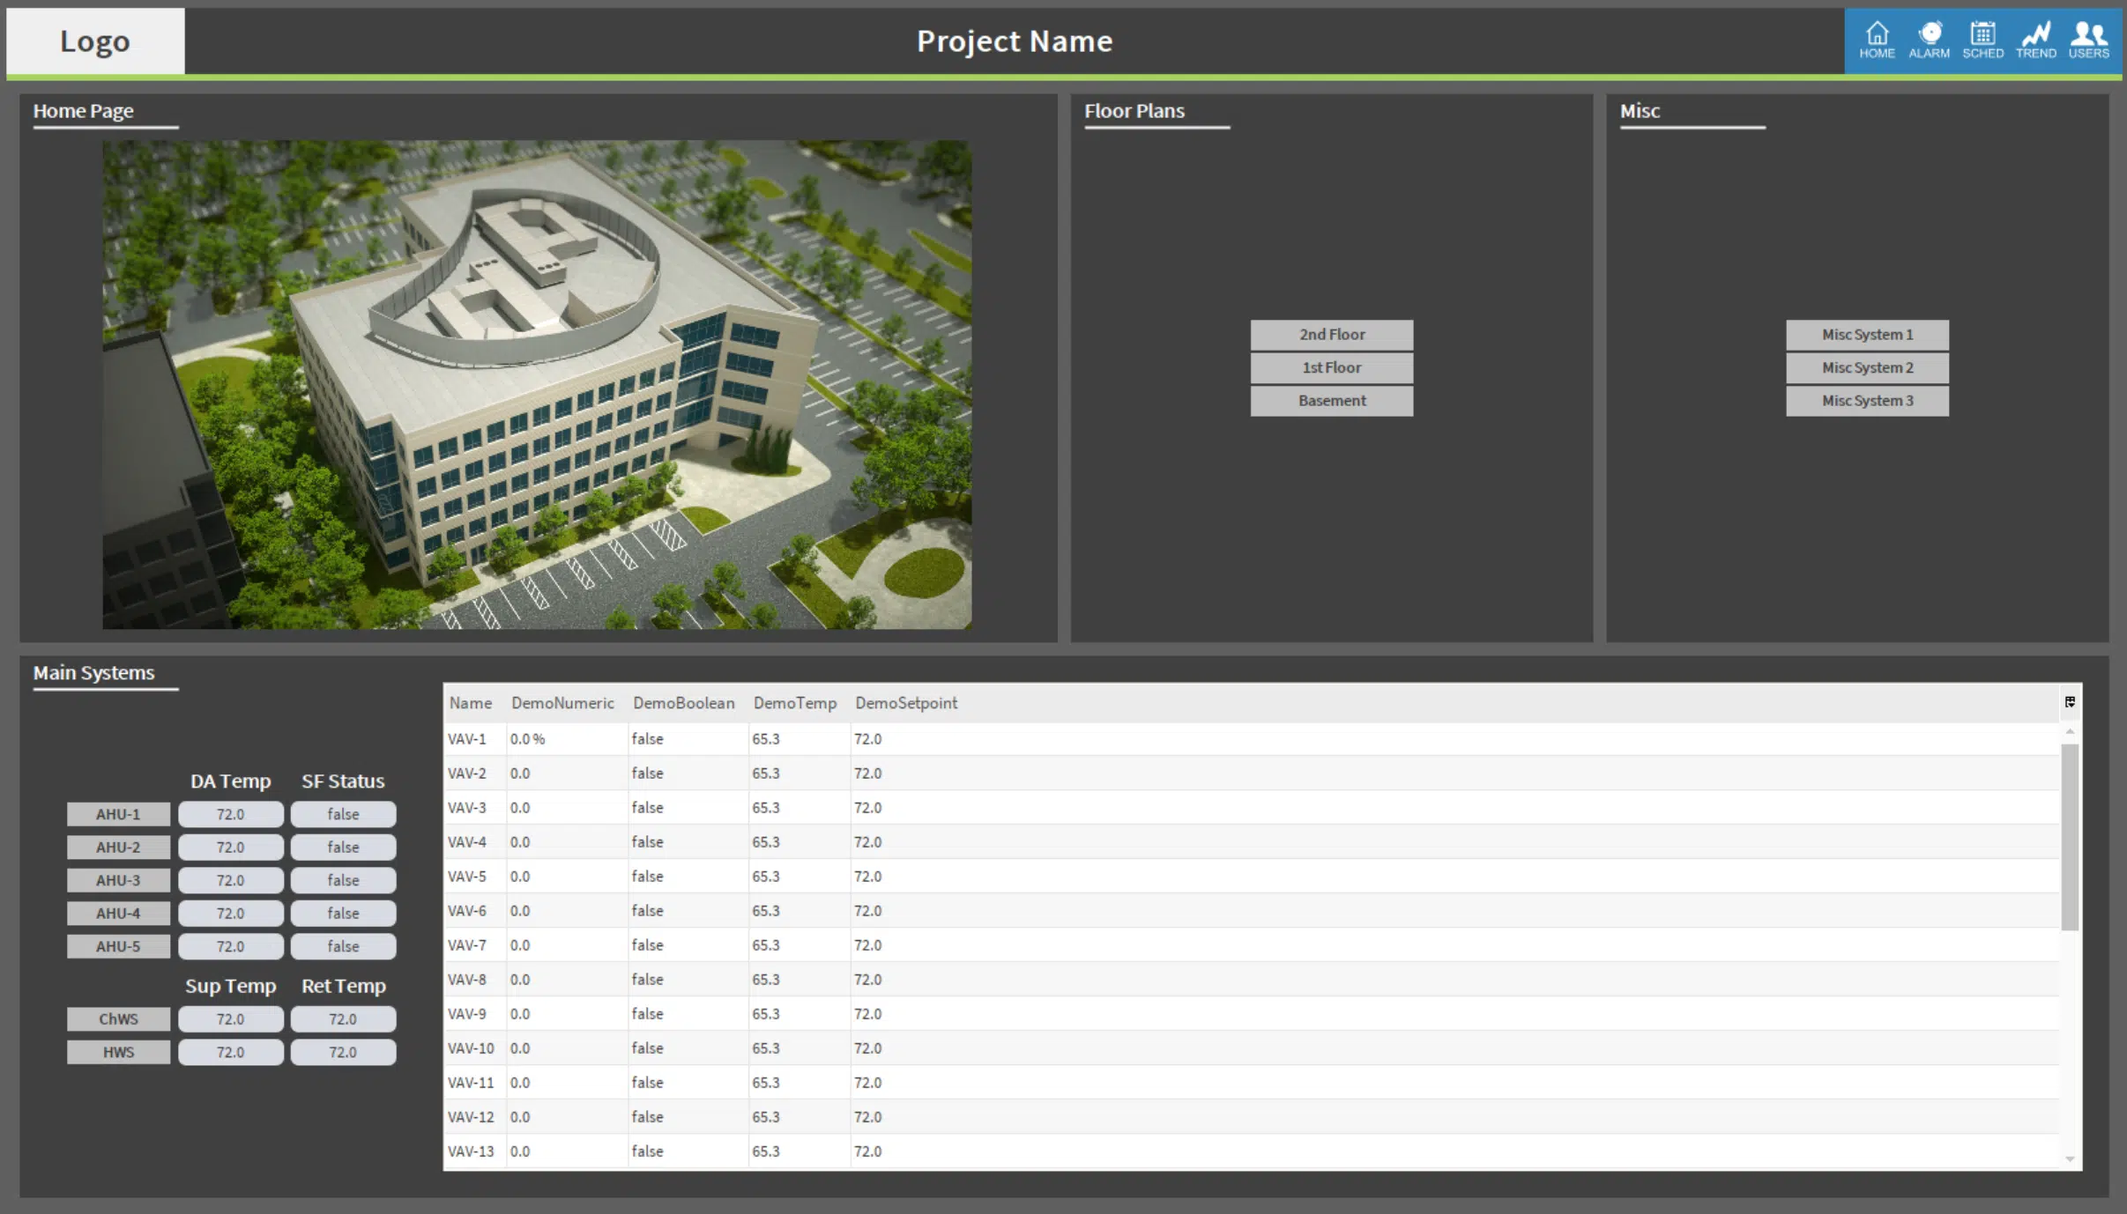
Task: Click HWS Ret Temp value
Action: point(343,1052)
